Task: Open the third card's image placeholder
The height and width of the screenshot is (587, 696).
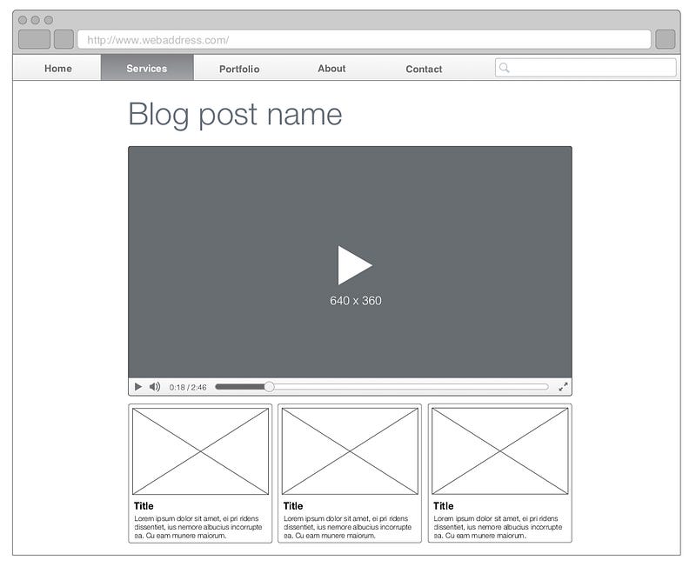Action: tap(500, 451)
